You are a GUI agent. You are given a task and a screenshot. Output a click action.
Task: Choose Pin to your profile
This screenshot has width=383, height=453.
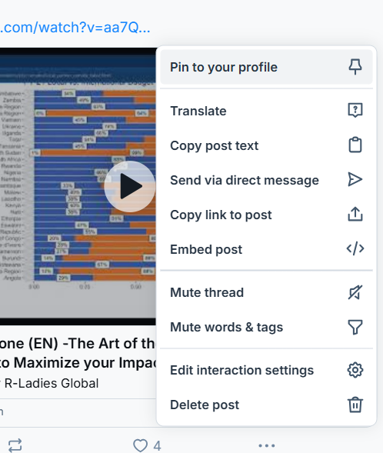(266, 67)
